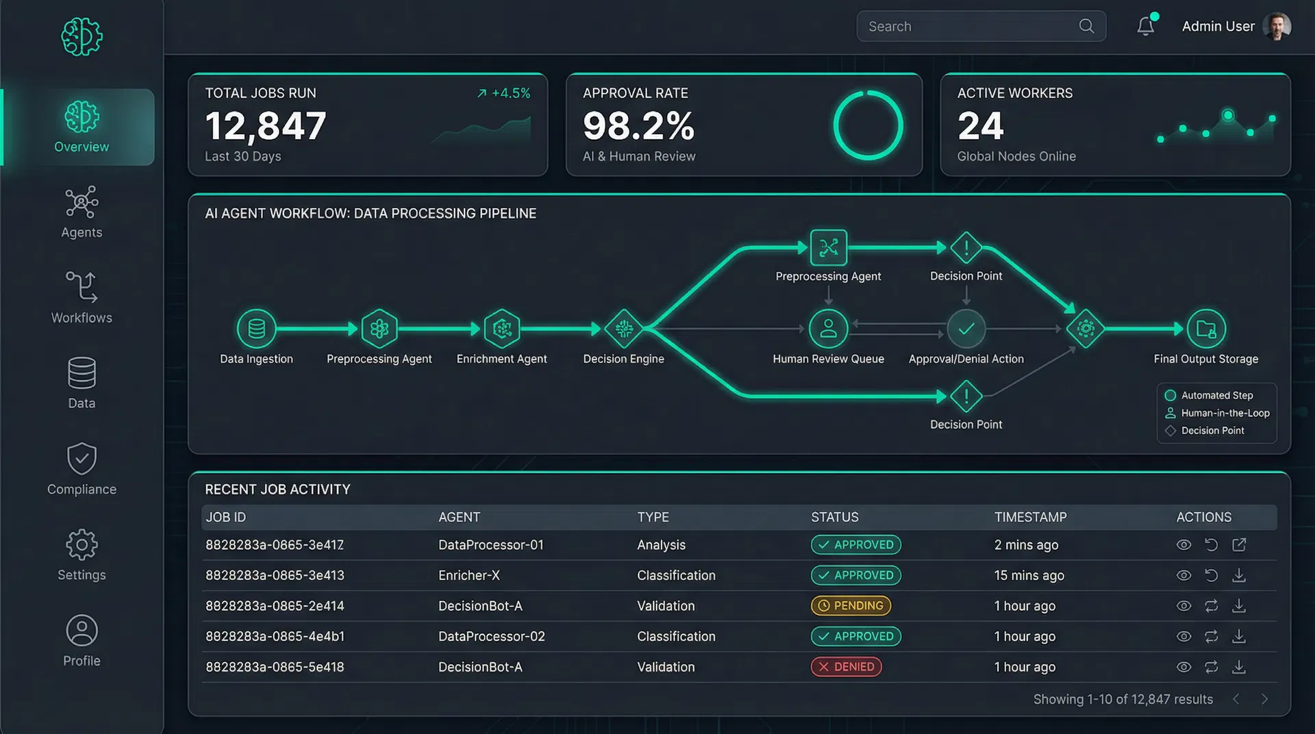Open the Agents sidebar section
The image size is (1315, 734).
tap(82, 212)
